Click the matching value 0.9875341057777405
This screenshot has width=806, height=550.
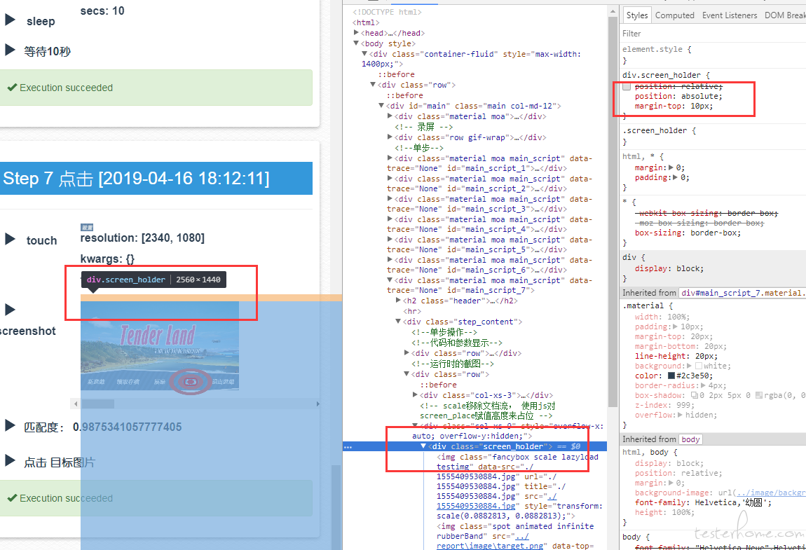click(x=127, y=427)
